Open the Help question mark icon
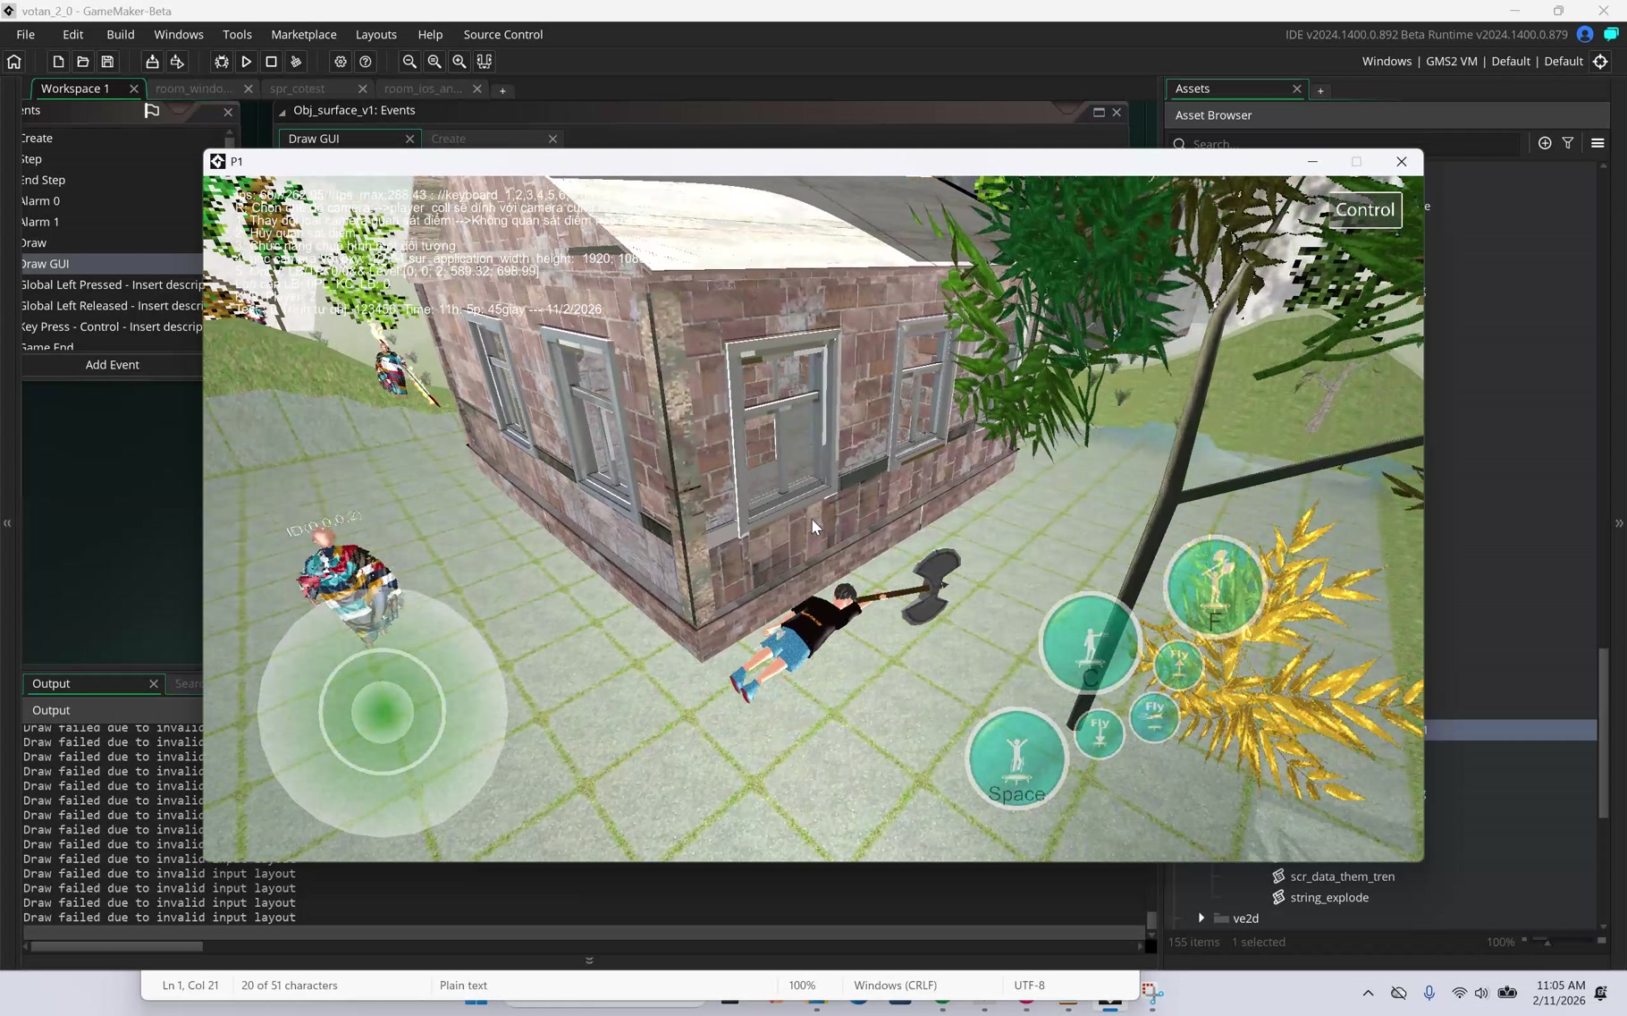 (x=366, y=62)
